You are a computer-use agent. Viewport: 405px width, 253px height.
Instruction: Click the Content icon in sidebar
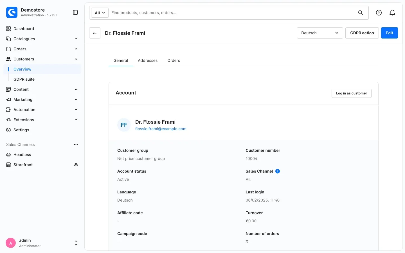click(8, 89)
